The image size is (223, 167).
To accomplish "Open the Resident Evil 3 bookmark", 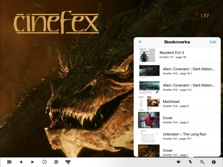I will point(177,55).
